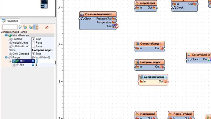This screenshot has width=211, height=119.
Task: Click the ColorValue1 component icon
Action: click(x=189, y=55)
